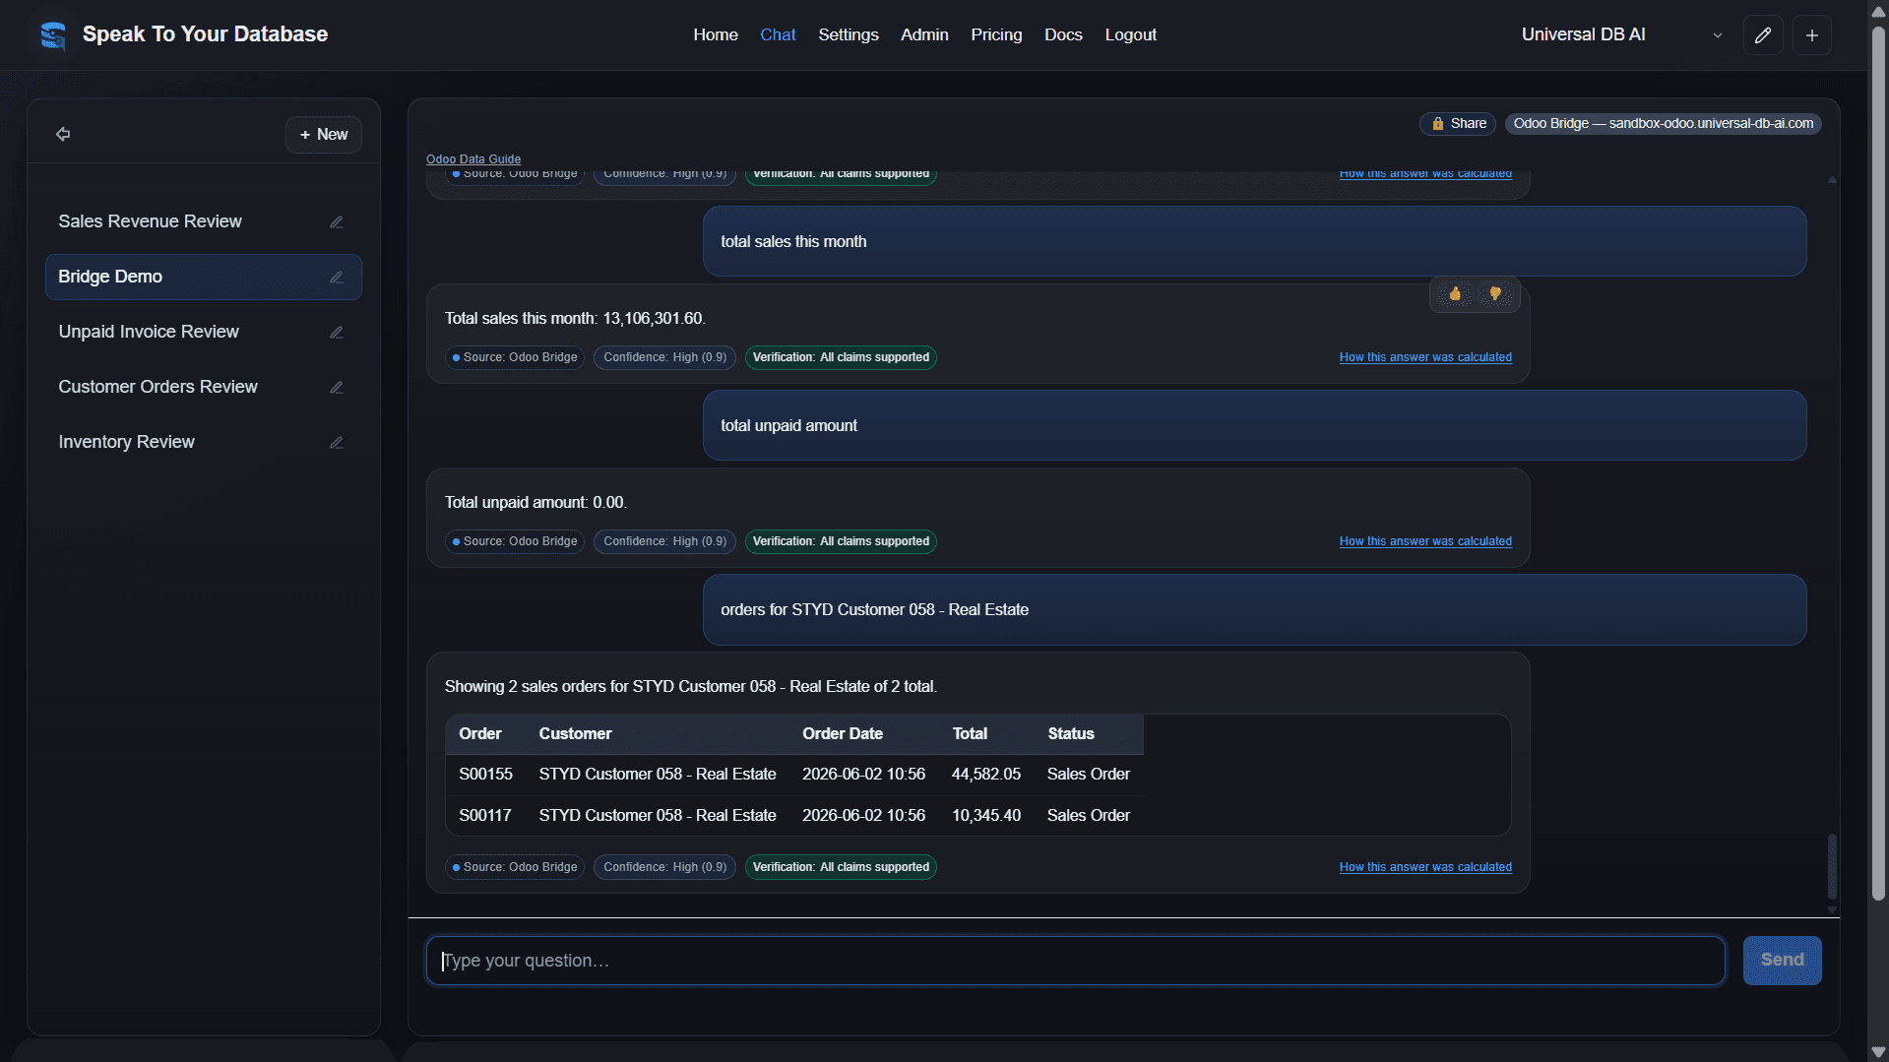Click the thumbs up feedback icon
Image resolution: width=1889 pixels, height=1062 pixels.
pyautogui.click(x=1454, y=293)
